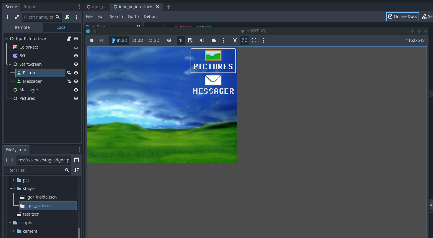
Task: Click the FileSystem split mode icon
Action: (x=77, y=160)
